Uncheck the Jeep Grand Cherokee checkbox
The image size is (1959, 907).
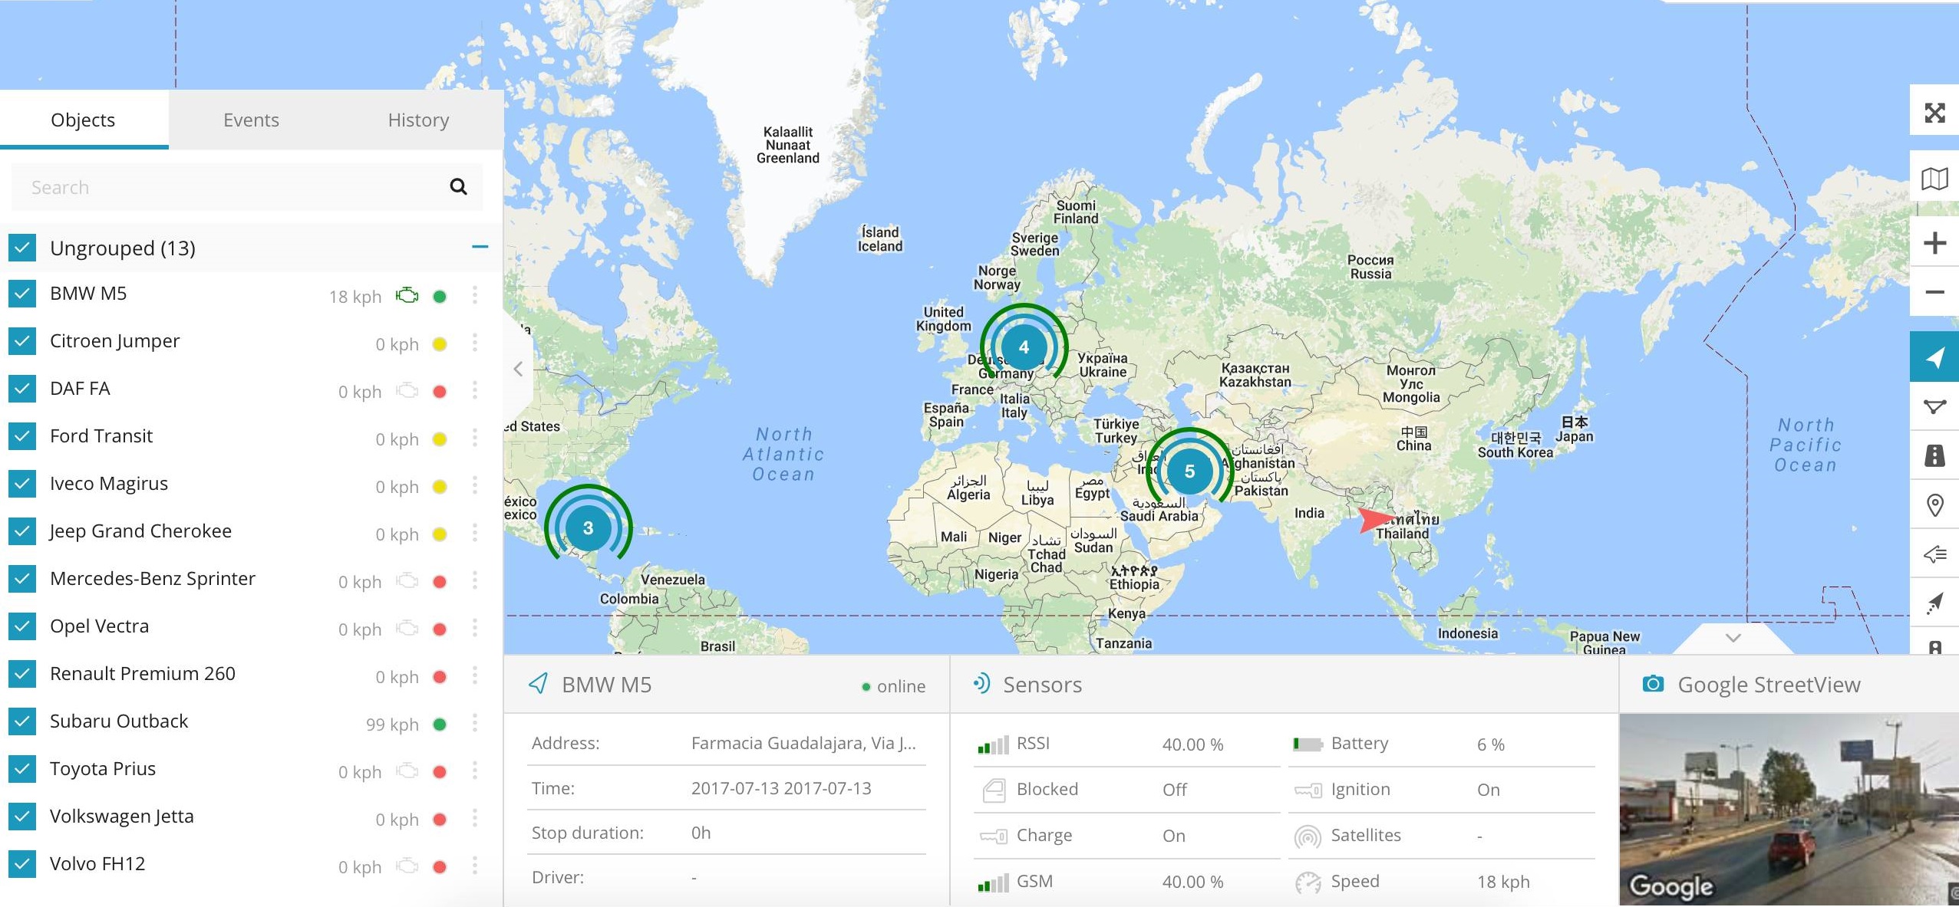click(x=22, y=531)
